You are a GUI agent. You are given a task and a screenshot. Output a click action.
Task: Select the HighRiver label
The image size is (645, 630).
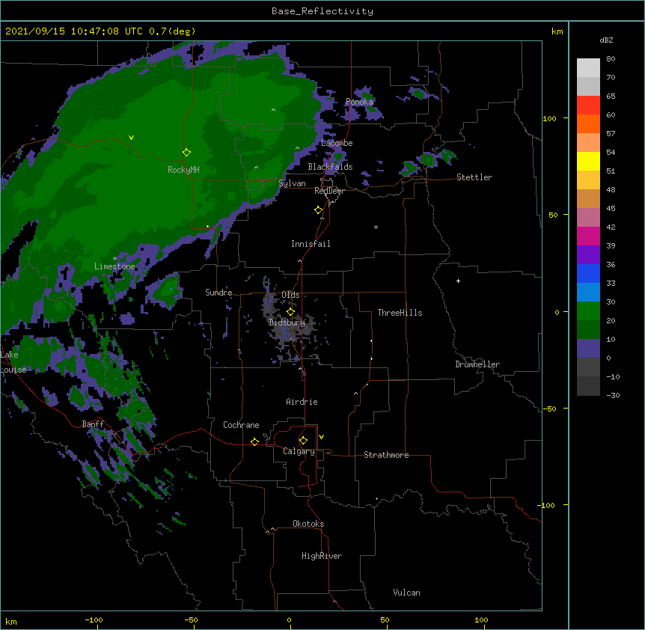point(322,556)
